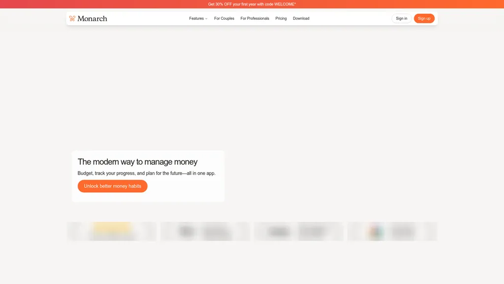Image resolution: width=504 pixels, height=284 pixels.
Task: Open the Download page
Action: 301,18
